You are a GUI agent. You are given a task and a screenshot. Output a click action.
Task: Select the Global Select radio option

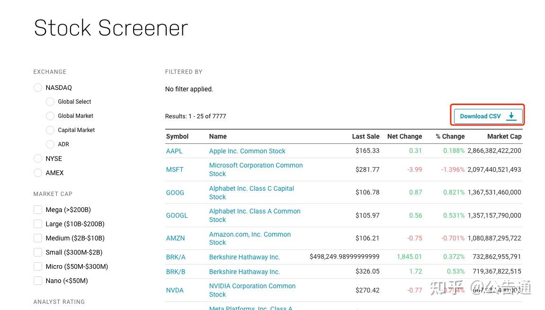tap(50, 102)
